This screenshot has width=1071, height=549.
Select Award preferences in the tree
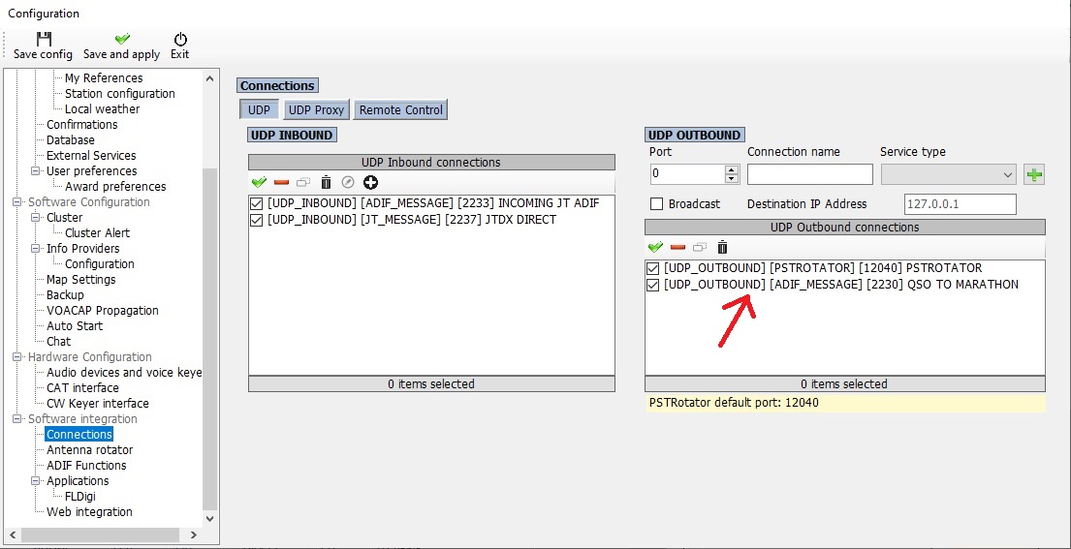tap(115, 187)
